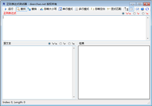The image size is (152, 106).
Task: Select \r\n radio for regex expression
Action: tap(123, 13)
